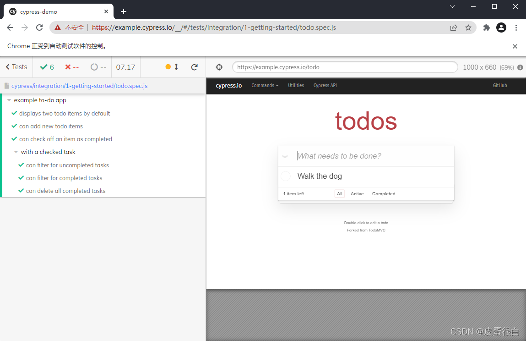This screenshot has height=341, width=526.
Task: Click the Chrome address bar
Action: 263,27
